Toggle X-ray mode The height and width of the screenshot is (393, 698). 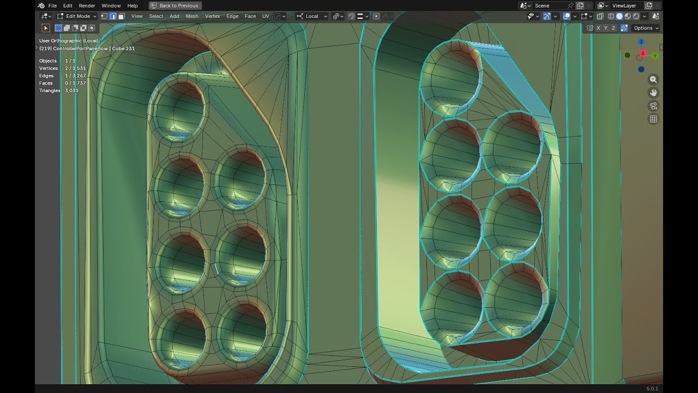click(600, 16)
